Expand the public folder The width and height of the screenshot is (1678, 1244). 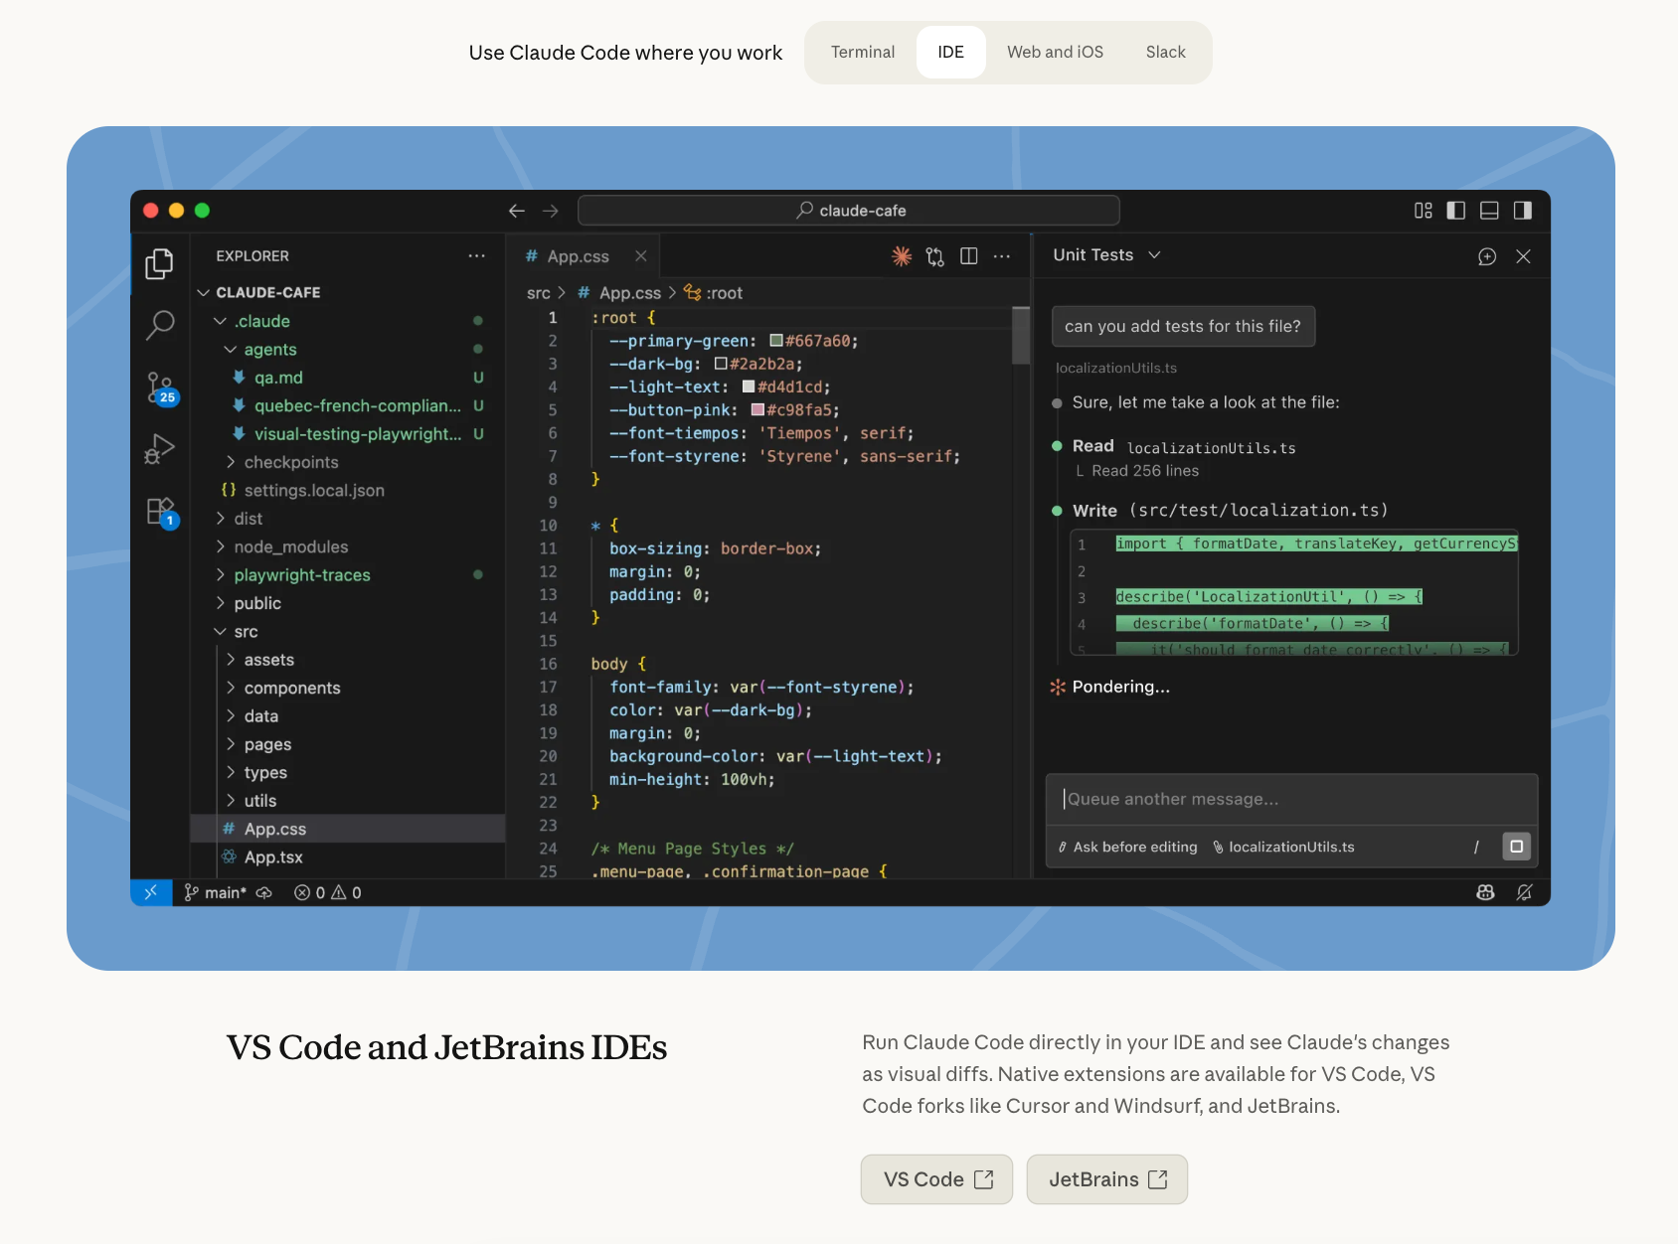248,603
